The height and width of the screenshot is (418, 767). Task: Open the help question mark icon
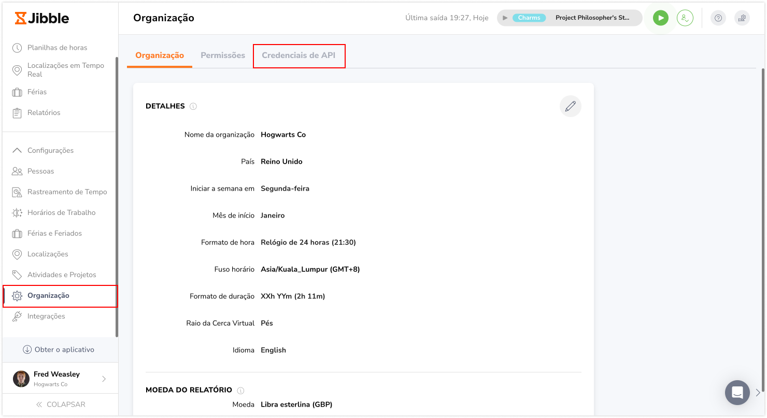click(x=718, y=18)
